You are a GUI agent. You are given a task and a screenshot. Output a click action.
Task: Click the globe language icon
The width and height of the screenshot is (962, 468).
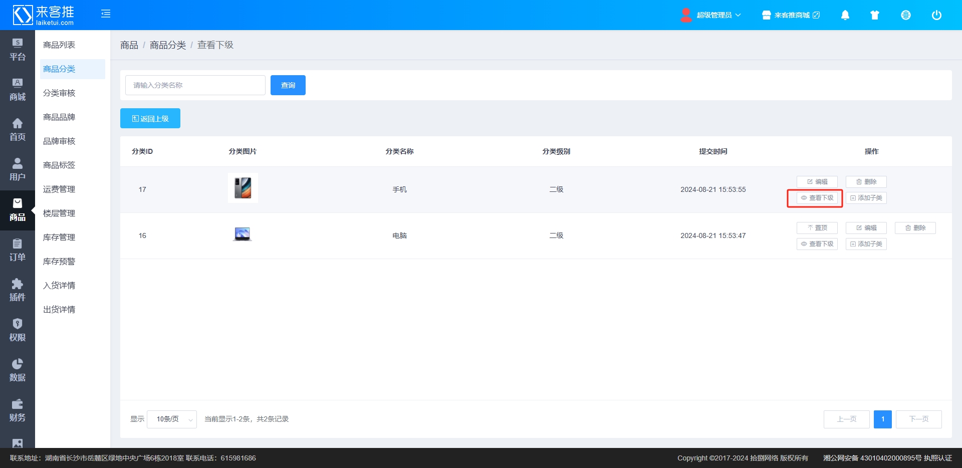905,15
